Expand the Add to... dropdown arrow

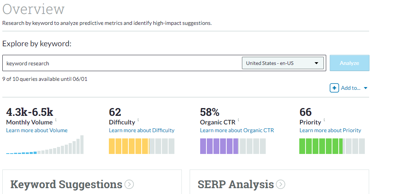(366, 88)
